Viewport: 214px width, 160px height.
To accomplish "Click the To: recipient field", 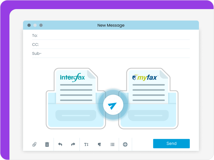I will (x=111, y=36).
